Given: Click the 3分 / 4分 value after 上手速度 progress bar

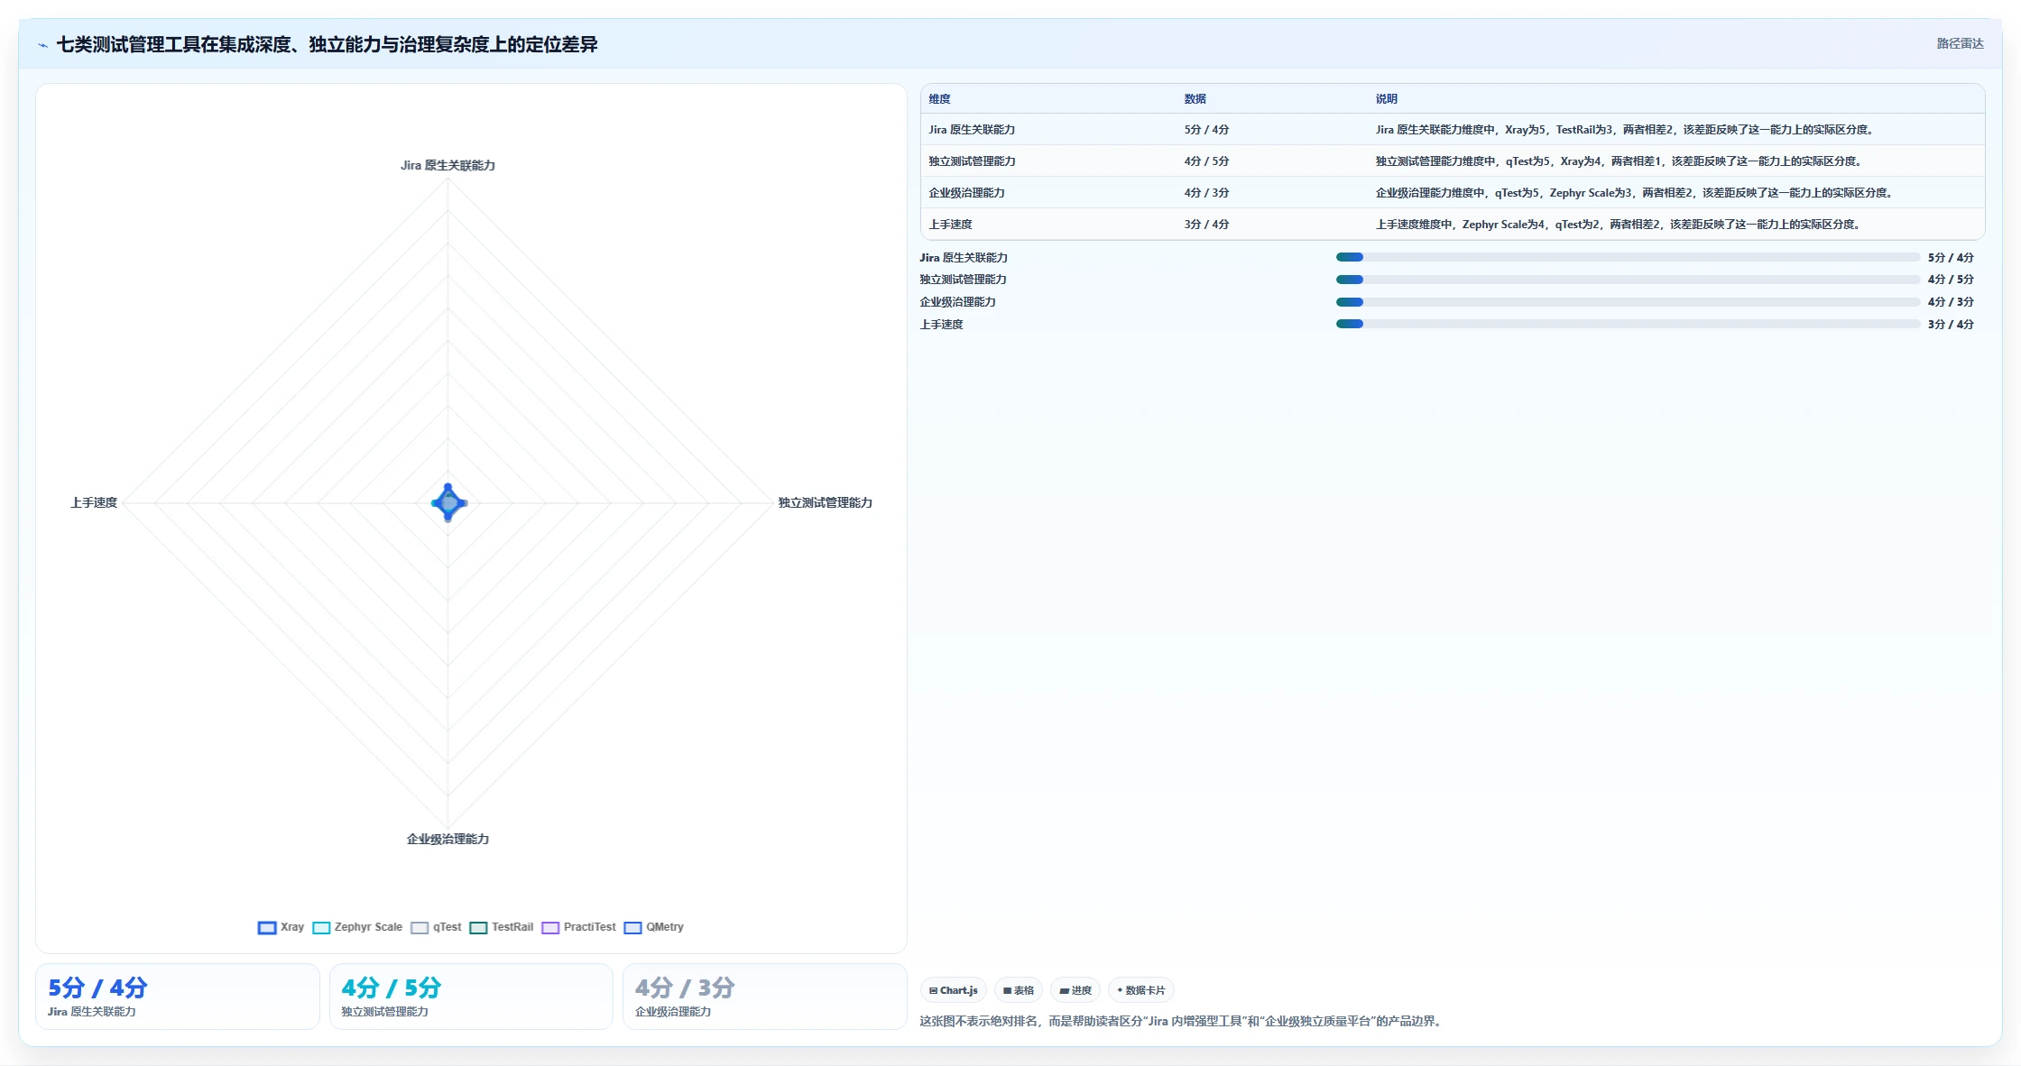Looking at the screenshot, I should pos(1951,325).
